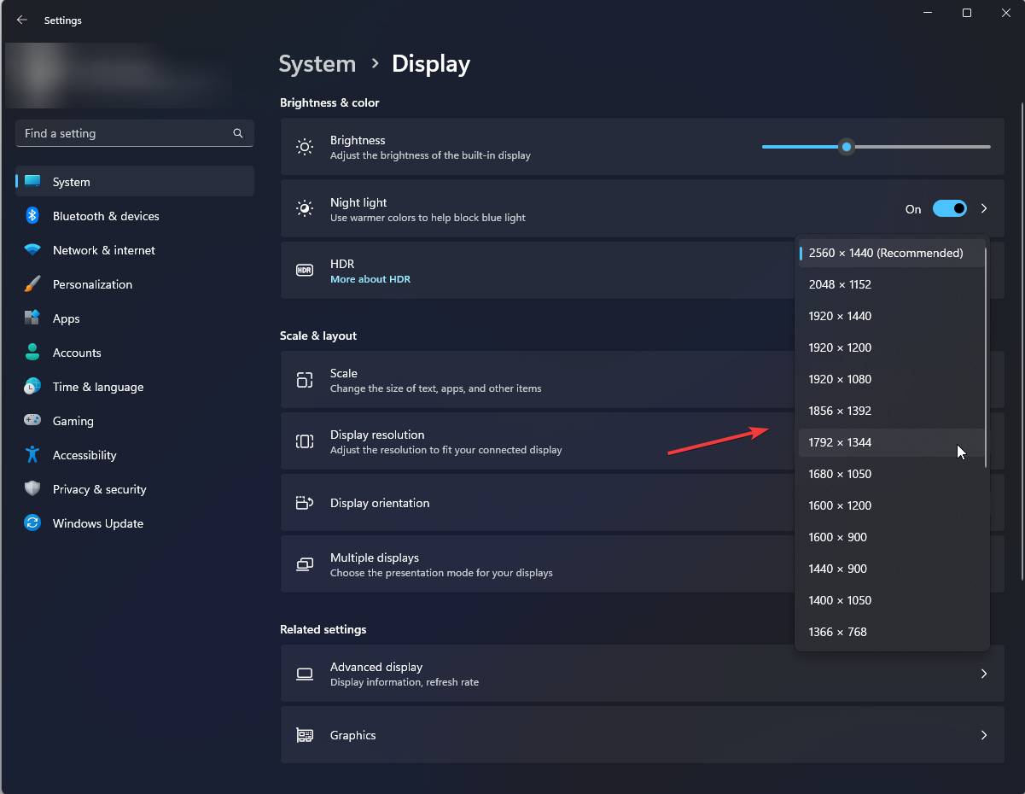
Task: Click the Advanced display monitor icon
Action: coord(305,674)
